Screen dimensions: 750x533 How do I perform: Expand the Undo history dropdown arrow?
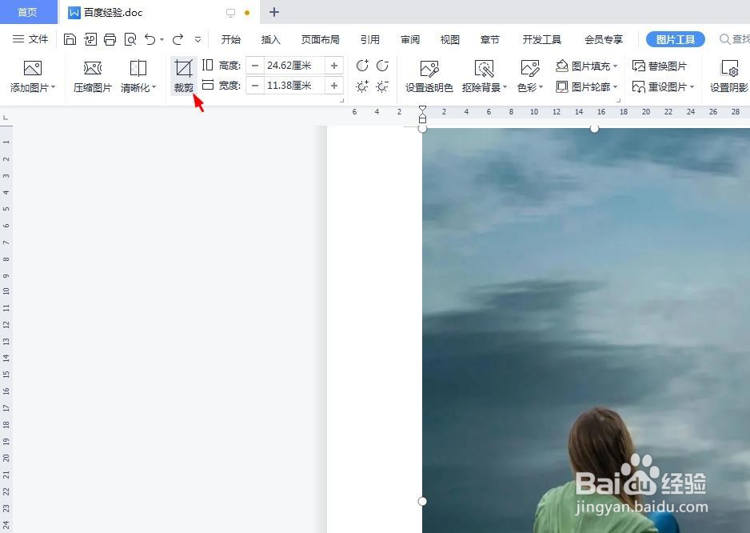point(162,40)
